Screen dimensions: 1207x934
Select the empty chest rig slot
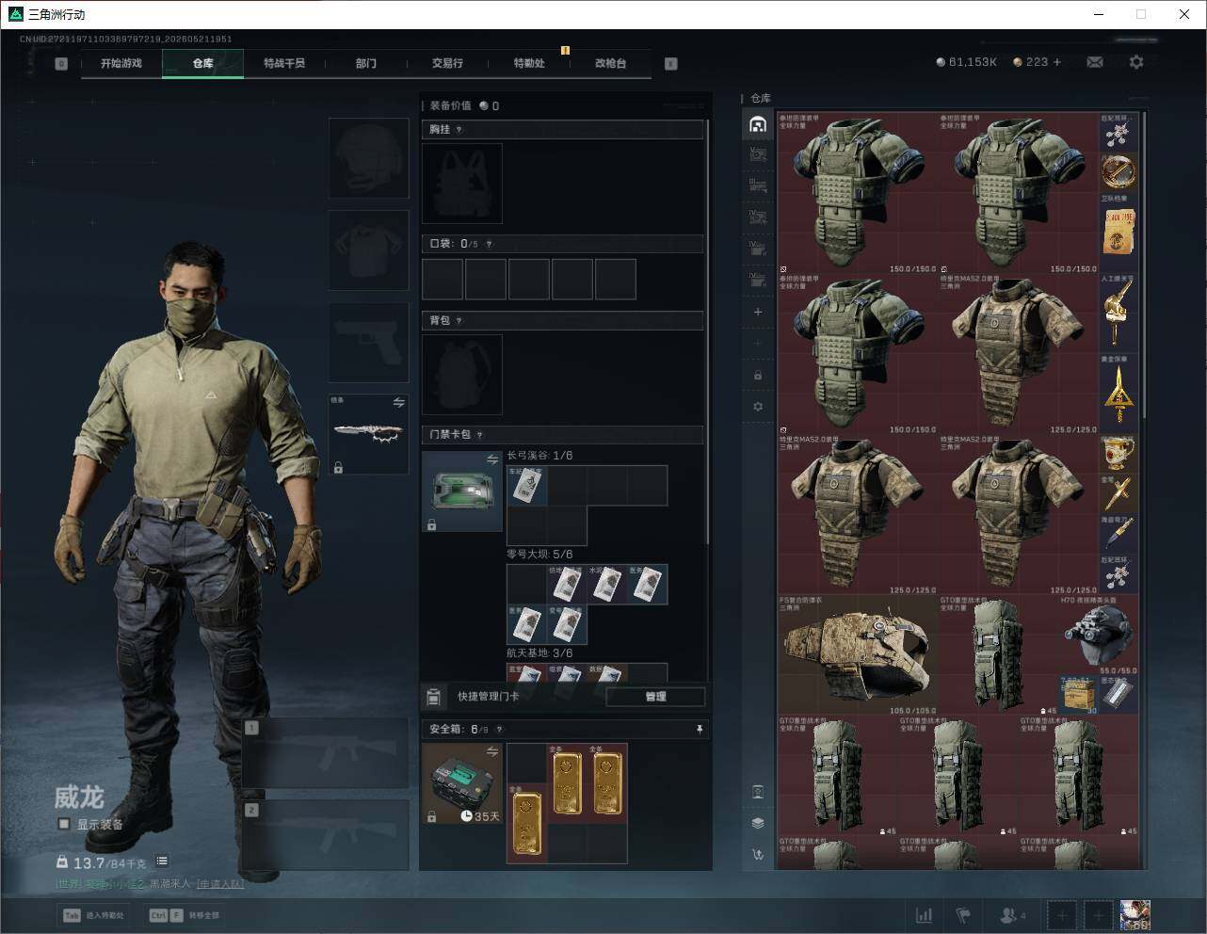point(462,184)
